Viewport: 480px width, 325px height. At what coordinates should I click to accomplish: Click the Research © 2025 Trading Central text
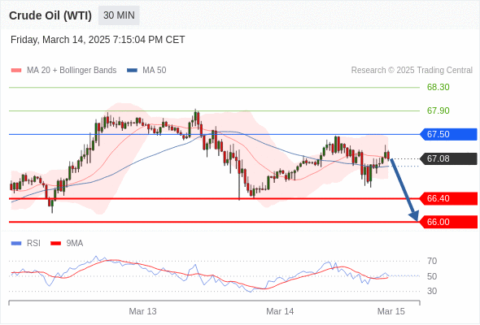(412, 71)
